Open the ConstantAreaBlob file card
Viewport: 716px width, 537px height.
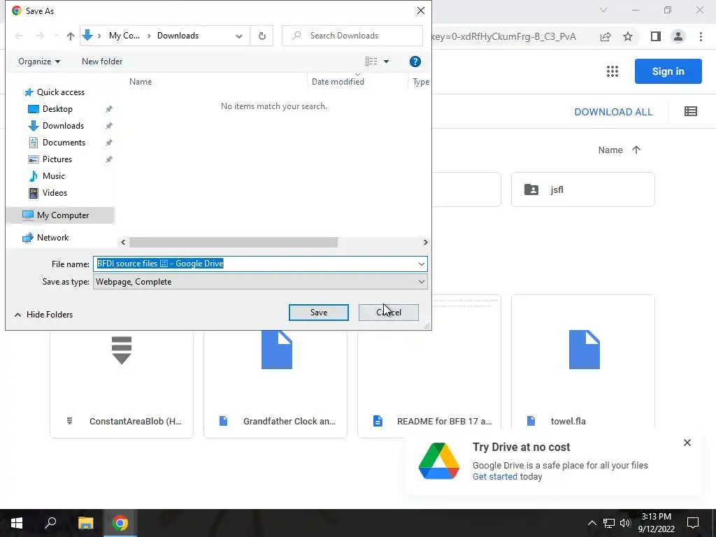[x=122, y=384]
